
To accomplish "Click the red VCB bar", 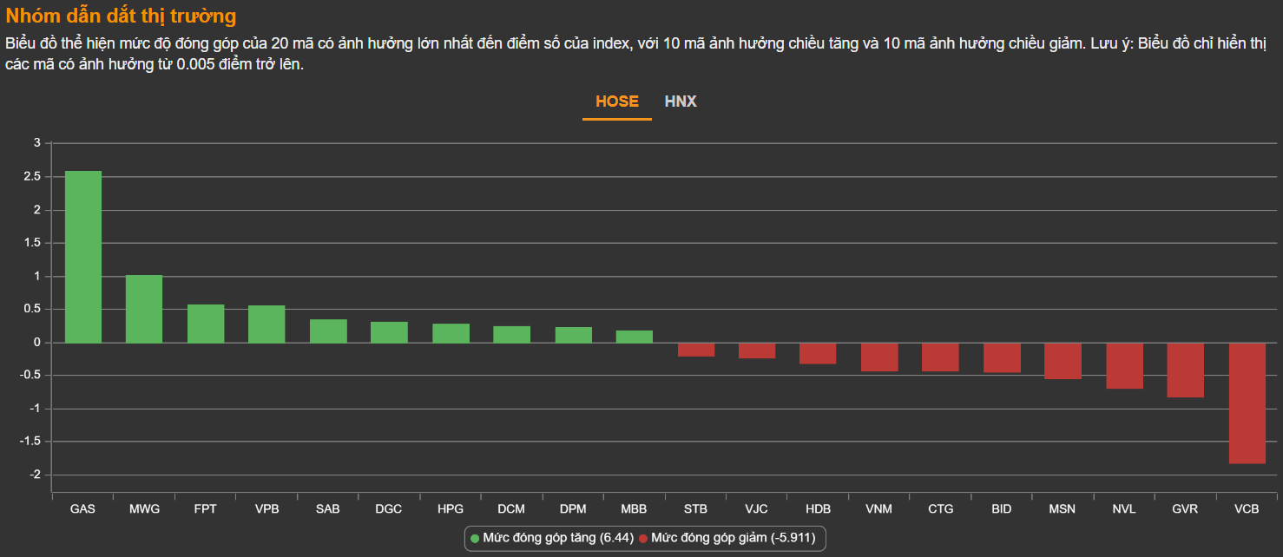I will pyautogui.click(x=1247, y=403).
